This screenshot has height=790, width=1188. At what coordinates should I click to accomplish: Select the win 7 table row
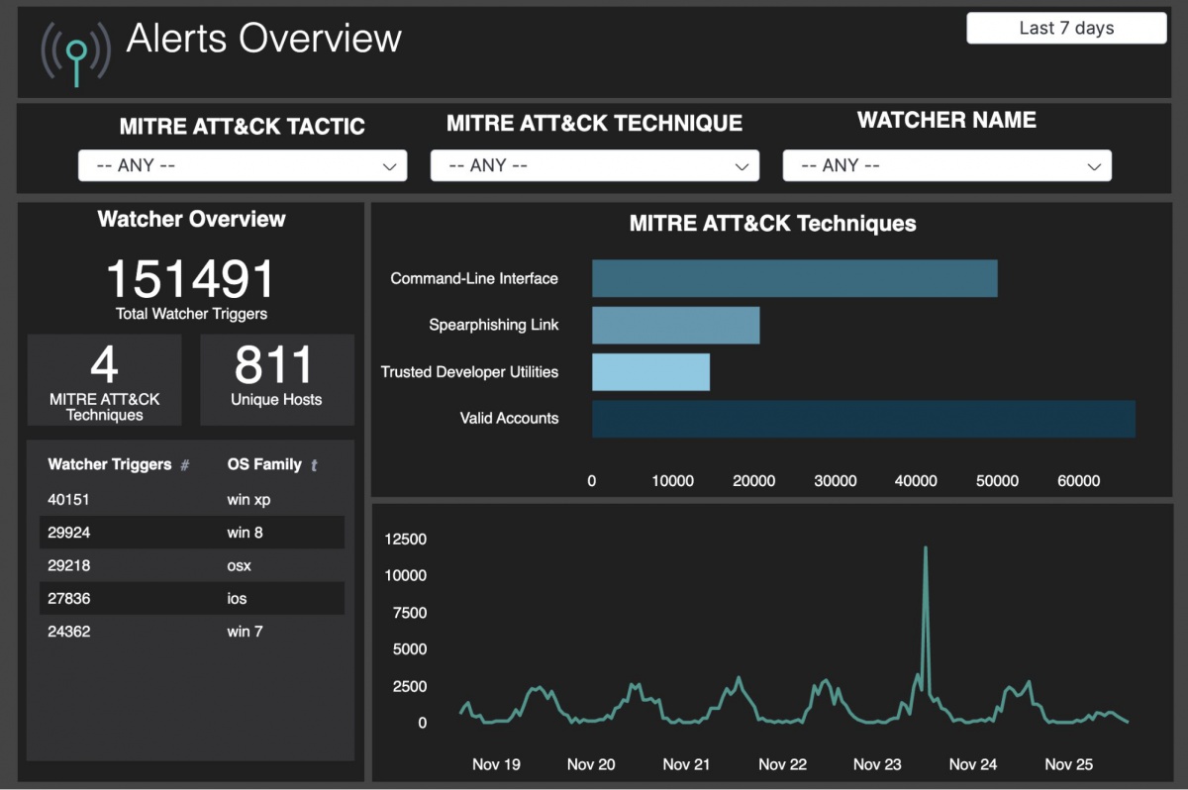point(191,632)
